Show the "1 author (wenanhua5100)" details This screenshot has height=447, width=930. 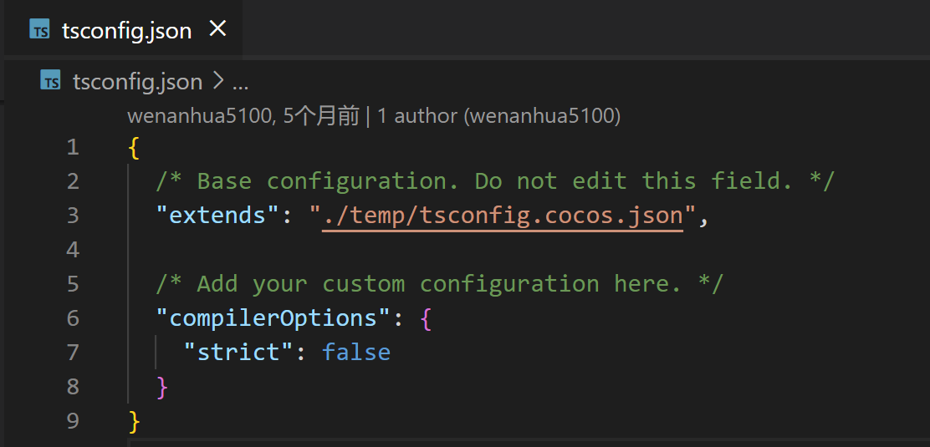pyautogui.click(x=498, y=116)
